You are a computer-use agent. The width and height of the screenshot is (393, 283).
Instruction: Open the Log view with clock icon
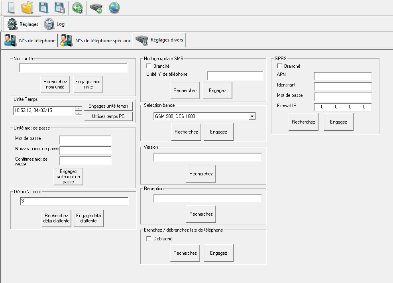55,24
